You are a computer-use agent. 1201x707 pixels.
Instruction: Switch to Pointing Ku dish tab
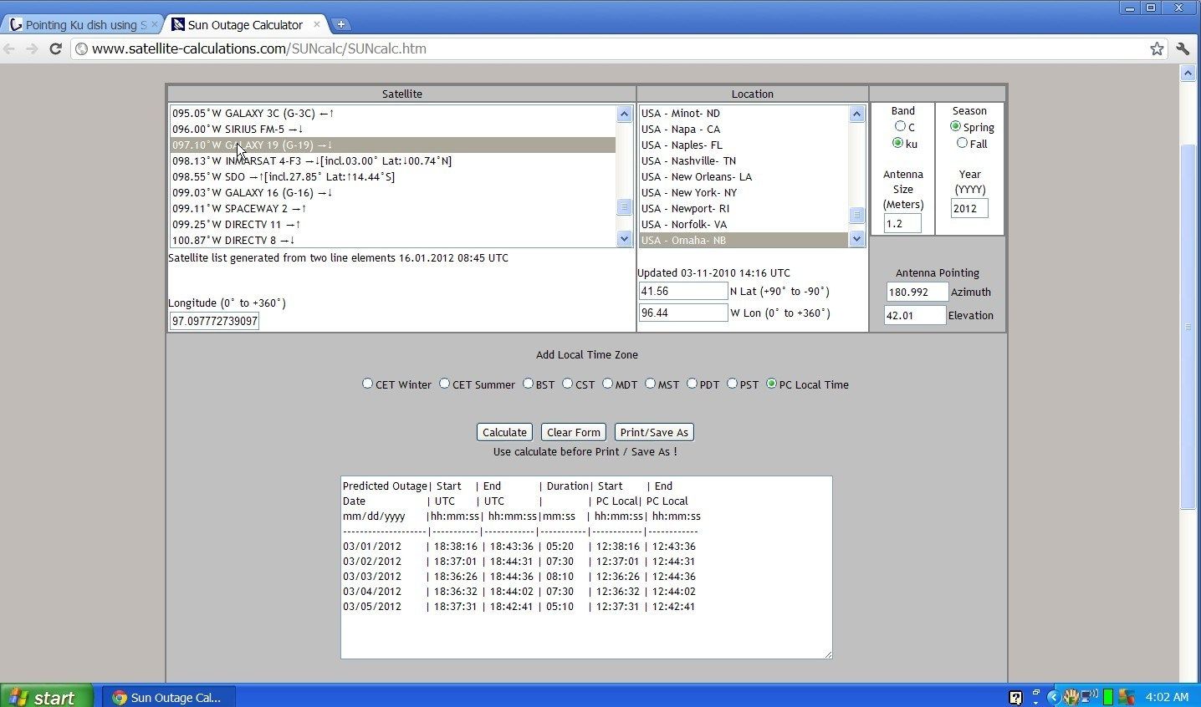[x=82, y=24]
